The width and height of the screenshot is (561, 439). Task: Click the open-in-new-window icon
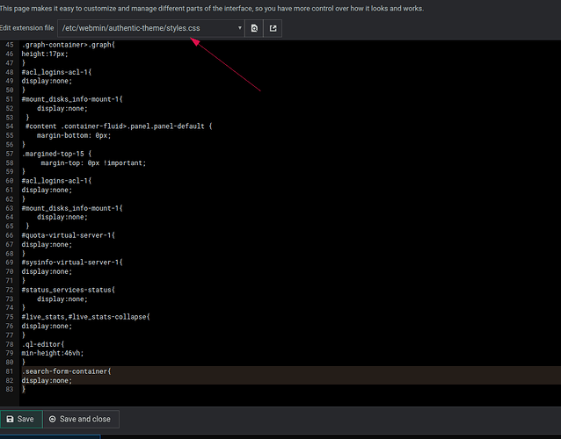click(273, 29)
